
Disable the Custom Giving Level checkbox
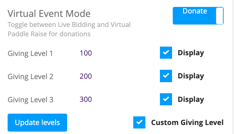point(139,122)
